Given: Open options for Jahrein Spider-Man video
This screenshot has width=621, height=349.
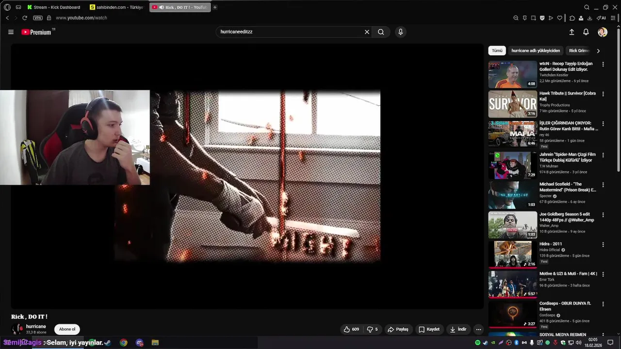Looking at the screenshot, I should pyautogui.click(x=603, y=155).
